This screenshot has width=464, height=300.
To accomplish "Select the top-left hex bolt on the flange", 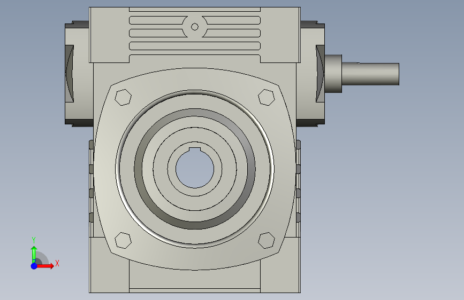I will [x=123, y=97].
